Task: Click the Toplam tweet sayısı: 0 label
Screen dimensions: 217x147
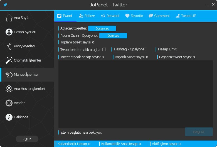Action: point(77,42)
